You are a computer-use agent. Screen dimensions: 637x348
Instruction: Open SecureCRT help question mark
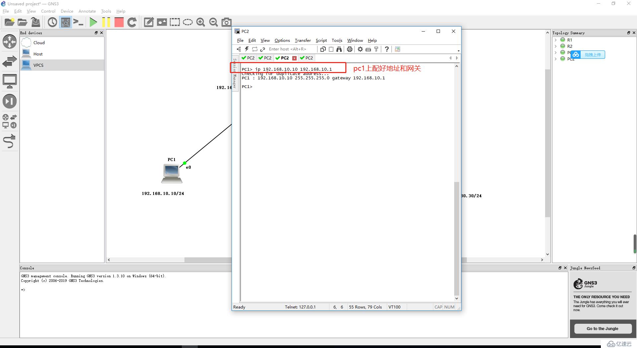coord(387,49)
